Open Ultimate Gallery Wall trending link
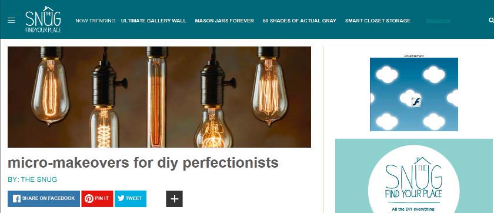 [153, 21]
